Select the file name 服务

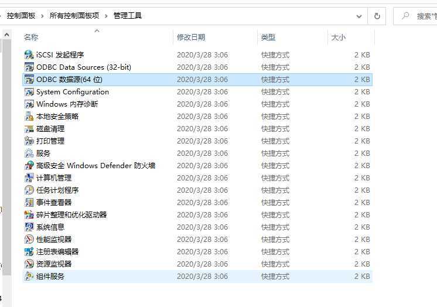[43, 153]
